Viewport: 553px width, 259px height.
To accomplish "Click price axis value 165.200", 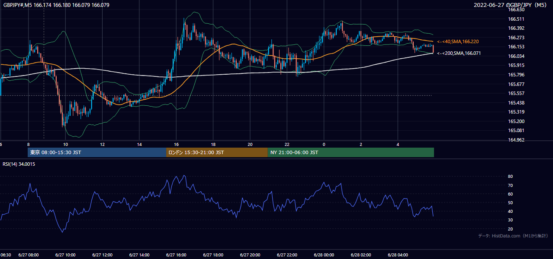I will [516, 121].
